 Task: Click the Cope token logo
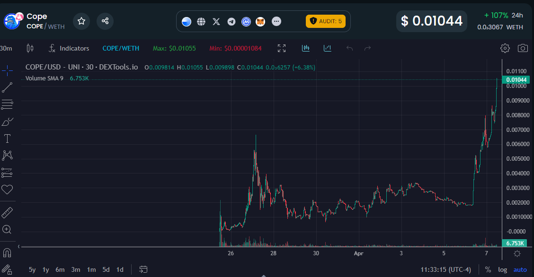[x=13, y=21]
